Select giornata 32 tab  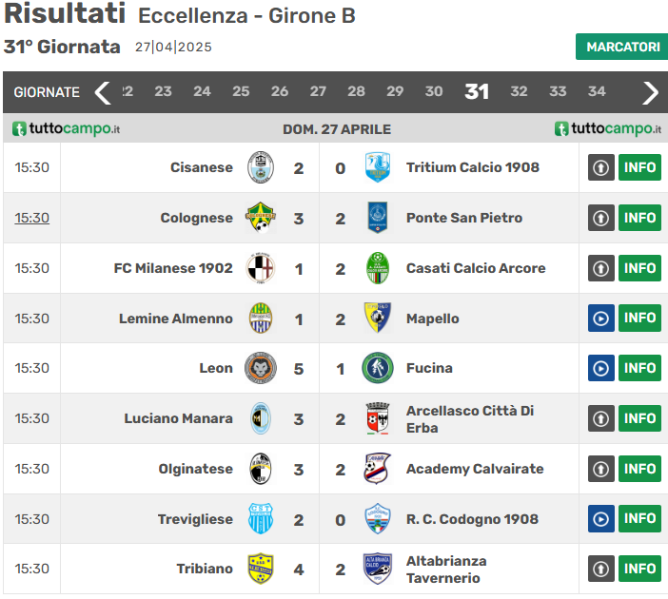point(519,92)
